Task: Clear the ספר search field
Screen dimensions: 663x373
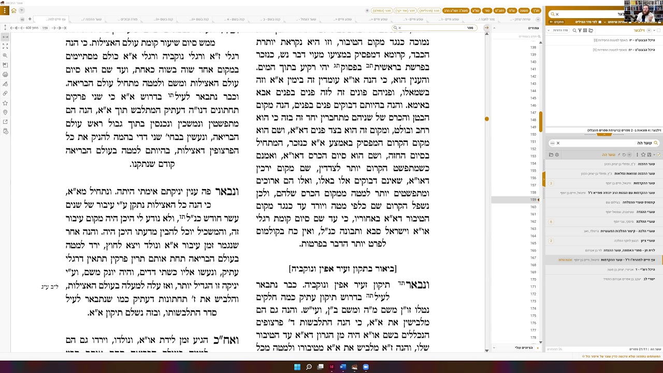Action: point(400,27)
